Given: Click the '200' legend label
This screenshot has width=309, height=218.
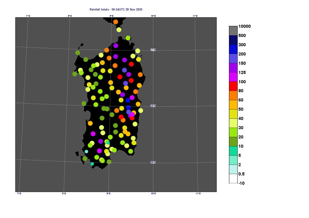Looking at the screenshot, I should [242, 54].
